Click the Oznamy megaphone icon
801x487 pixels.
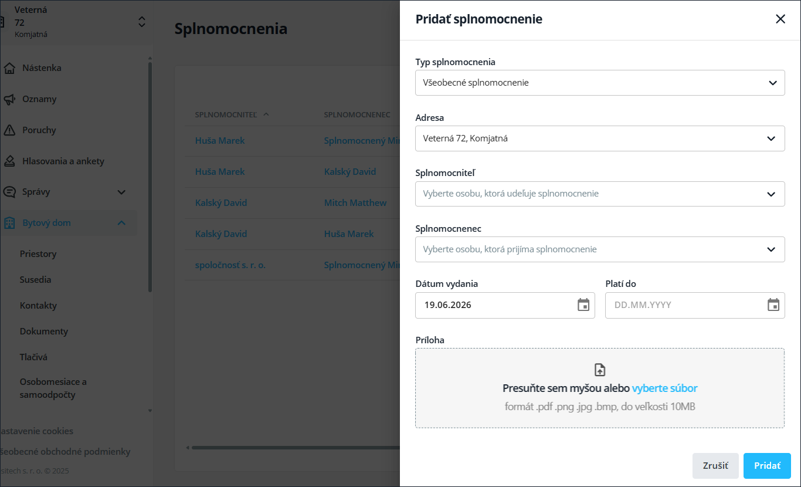coord(9,99)
